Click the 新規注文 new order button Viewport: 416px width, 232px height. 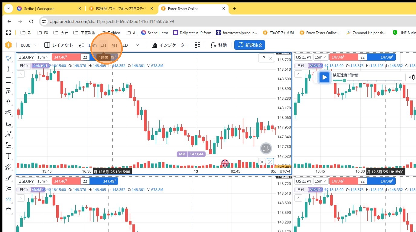point(250,45)
